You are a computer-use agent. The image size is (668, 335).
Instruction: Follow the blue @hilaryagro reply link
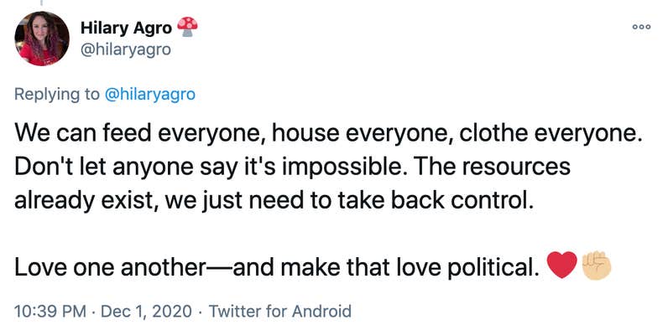[x=150, y=94]
